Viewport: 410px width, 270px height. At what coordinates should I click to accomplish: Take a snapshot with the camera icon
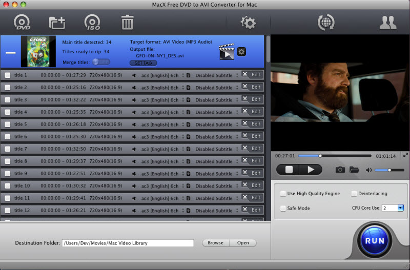[x=340, y=170]
